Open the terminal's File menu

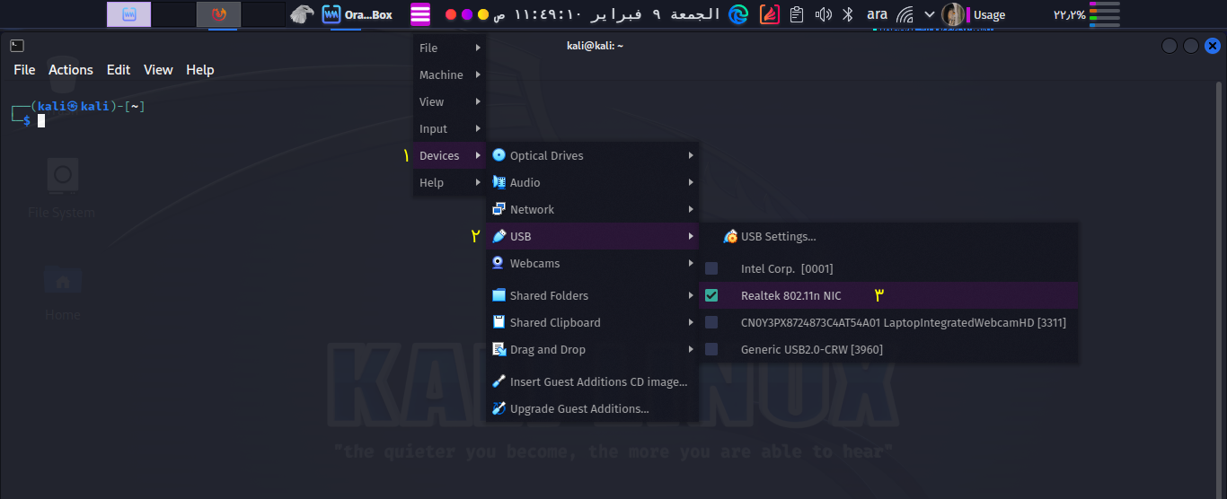(x=24, y=70)
